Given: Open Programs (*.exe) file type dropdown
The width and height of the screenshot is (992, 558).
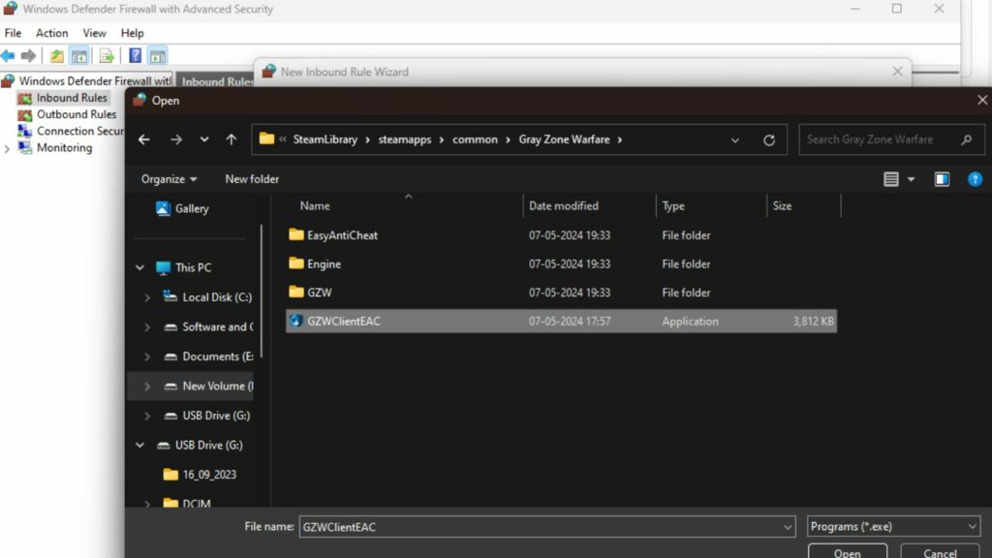Looking at the screenshot, I should [x=893, y=526].
